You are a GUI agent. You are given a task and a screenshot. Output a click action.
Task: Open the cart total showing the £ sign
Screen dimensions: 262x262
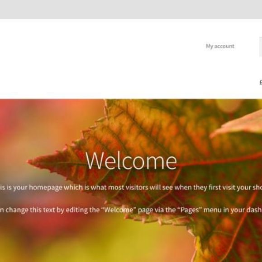261,82
